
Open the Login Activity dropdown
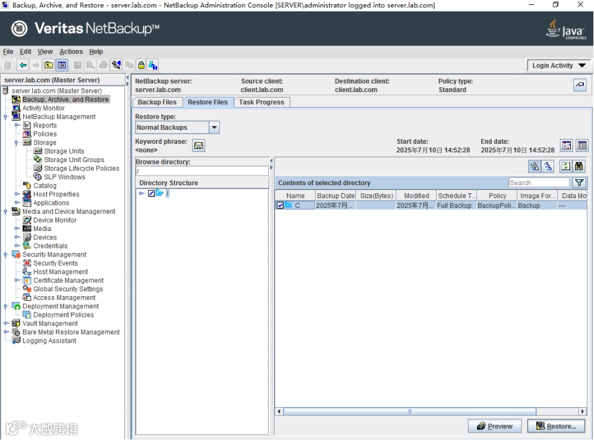pyautogui.click(x=559, y=66)
